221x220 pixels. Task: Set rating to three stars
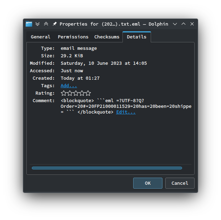pos(76,93)
